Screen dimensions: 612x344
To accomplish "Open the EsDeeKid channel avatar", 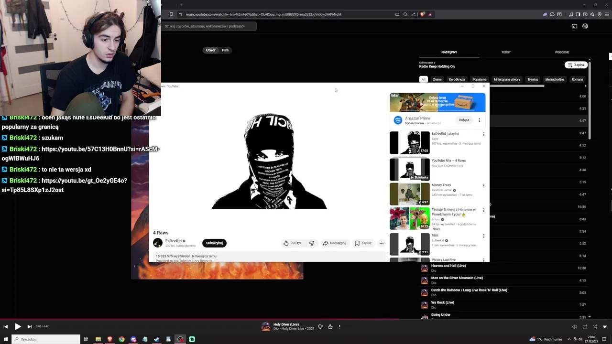I will click(158, 243).
